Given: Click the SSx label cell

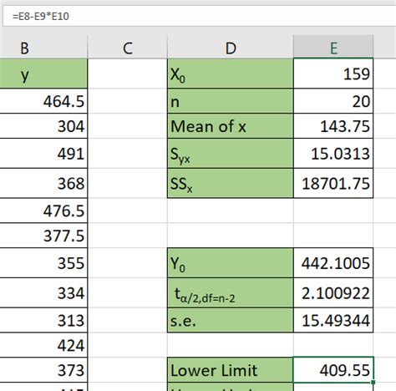Looking at the screenshot, I should tap(231, 183).
